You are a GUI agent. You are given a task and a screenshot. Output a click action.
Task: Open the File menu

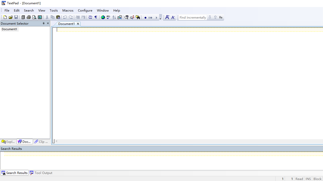click(7, 10)
